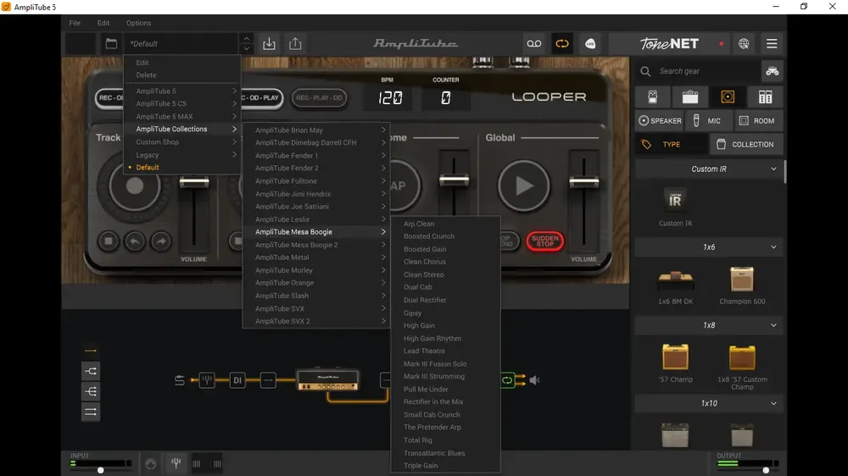Toggle the MIC filter

(707, 121)
